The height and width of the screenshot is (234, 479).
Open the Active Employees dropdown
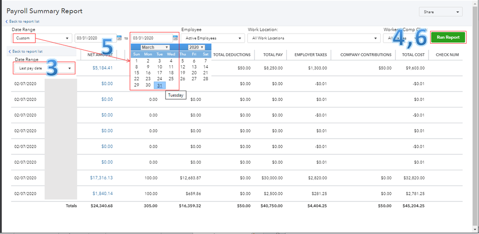click(x=213, y=38)
